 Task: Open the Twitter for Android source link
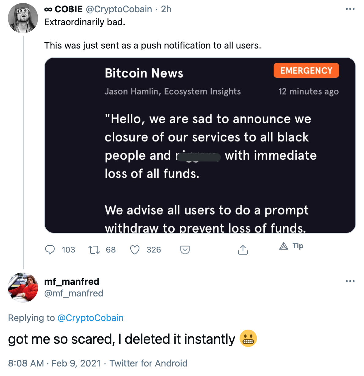pyautogui.click(x=148, y=363)
